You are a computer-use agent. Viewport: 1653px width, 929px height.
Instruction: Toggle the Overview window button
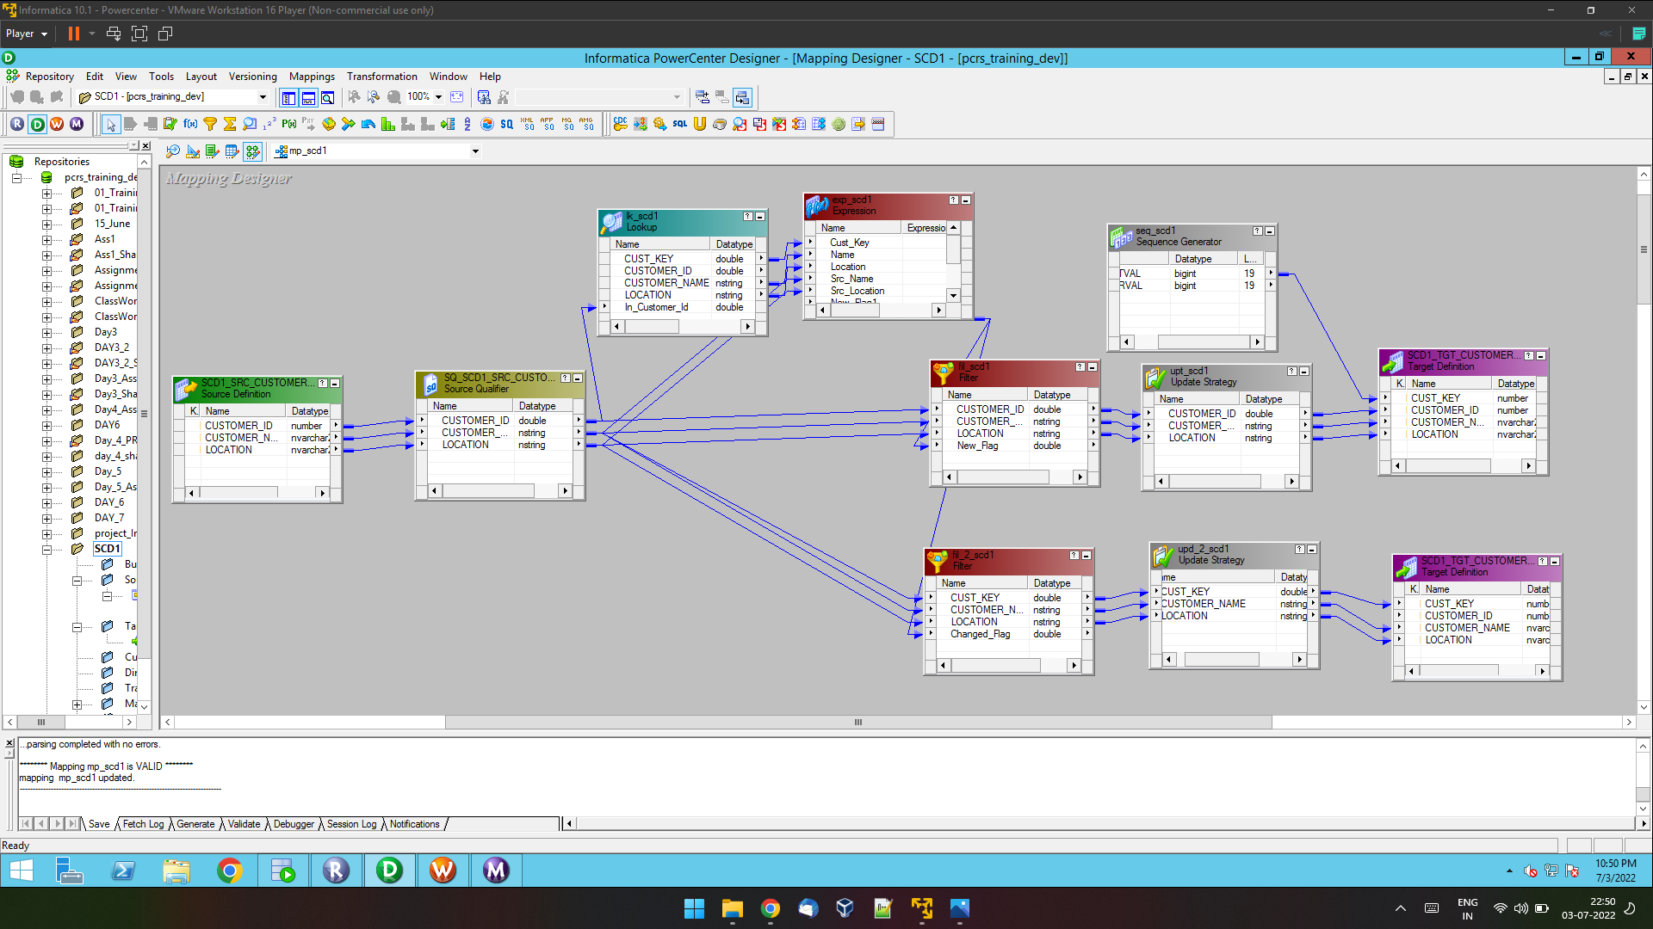[x=328, y=97]
